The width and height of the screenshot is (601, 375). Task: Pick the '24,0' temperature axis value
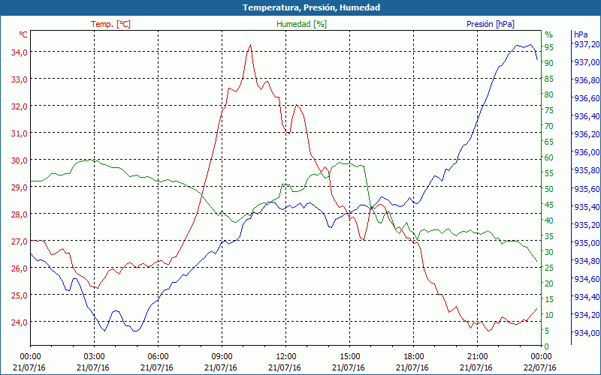pyautogui.click(x=19, y=322)
